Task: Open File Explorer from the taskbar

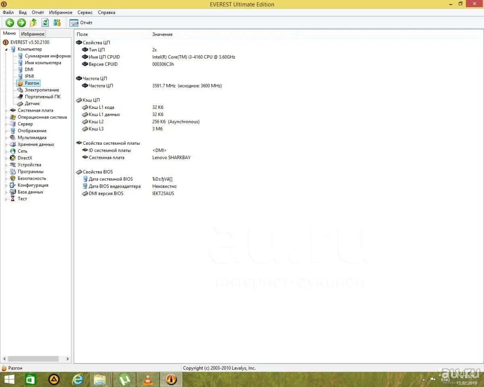Action: coord(100,379)
